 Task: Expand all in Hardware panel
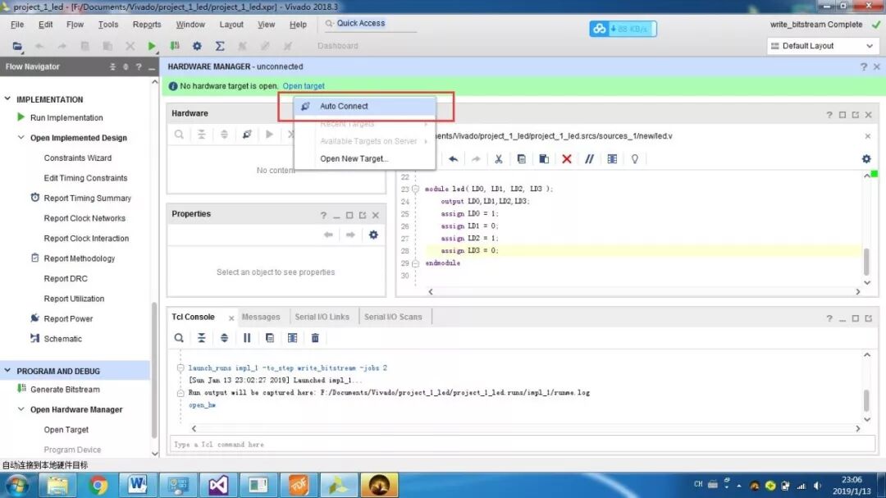click(x=224, y=135)
